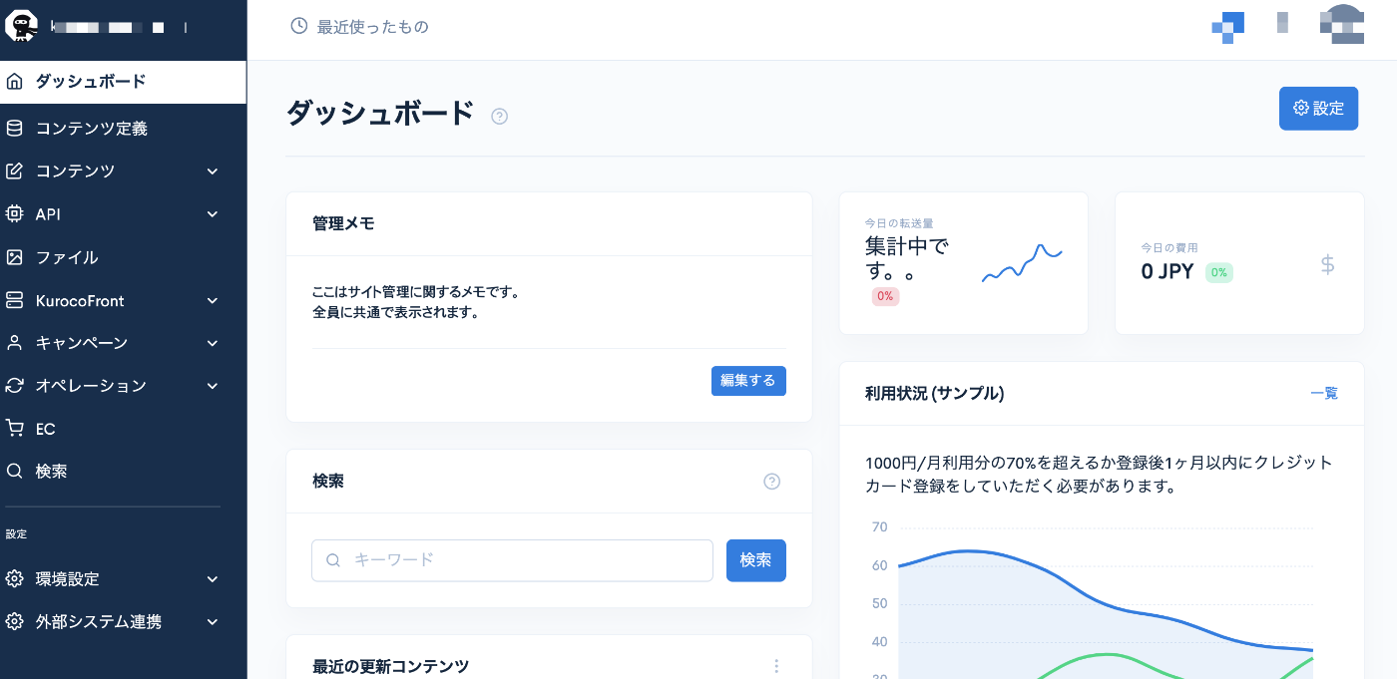1397x679 pixels.
Task: Click the 利用状況 (サンプル) heading
Action: point(935,394)
